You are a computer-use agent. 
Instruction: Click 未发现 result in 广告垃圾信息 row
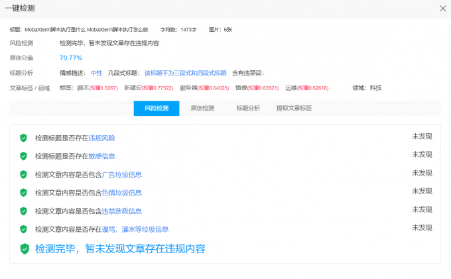422,173
